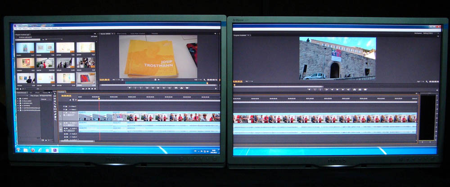Image resolution: width=450 pixels, height=187 pixels.
Task: Click the Insert button in Source monitor
Action: 176,88
